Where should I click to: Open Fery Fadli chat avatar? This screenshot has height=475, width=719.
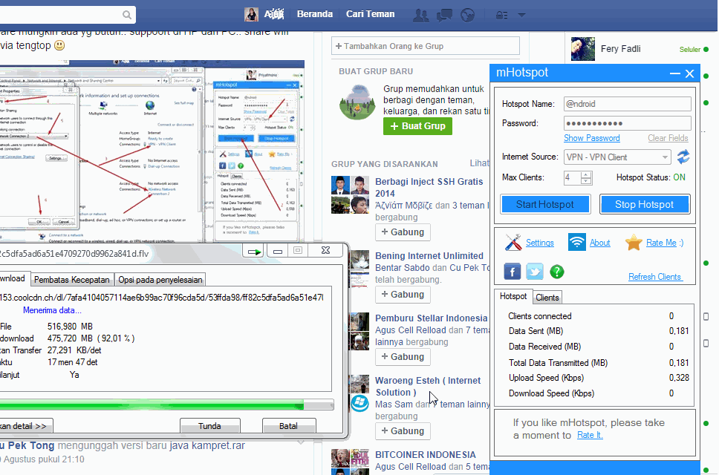click(583, 49)
